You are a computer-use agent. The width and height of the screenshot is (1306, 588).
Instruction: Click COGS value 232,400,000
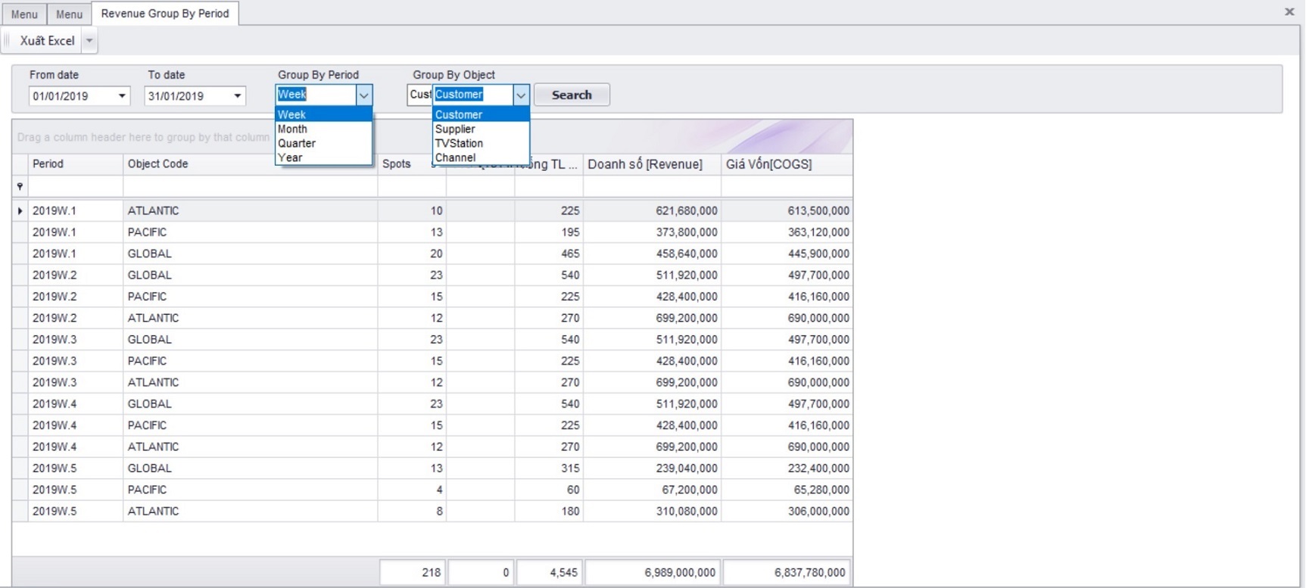coord(818,468)
